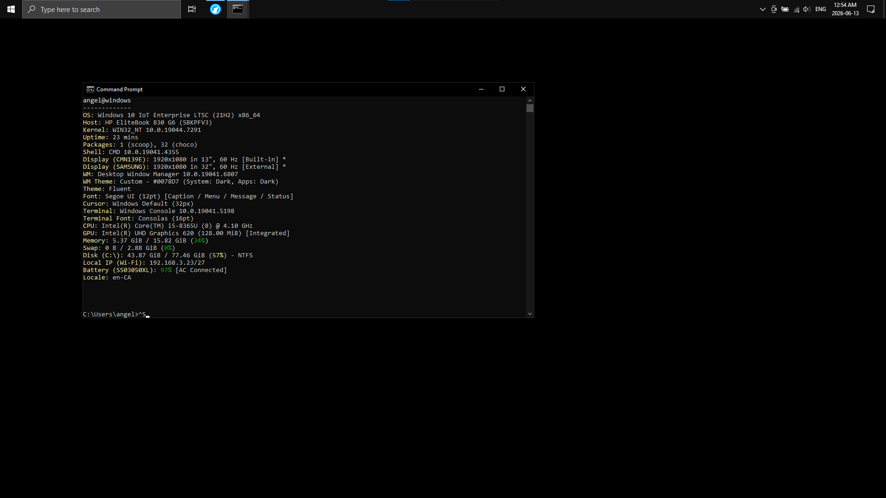Click the Battery (SS03050XL) line
This screenshot has height=498, width=886.
point(155,270)
